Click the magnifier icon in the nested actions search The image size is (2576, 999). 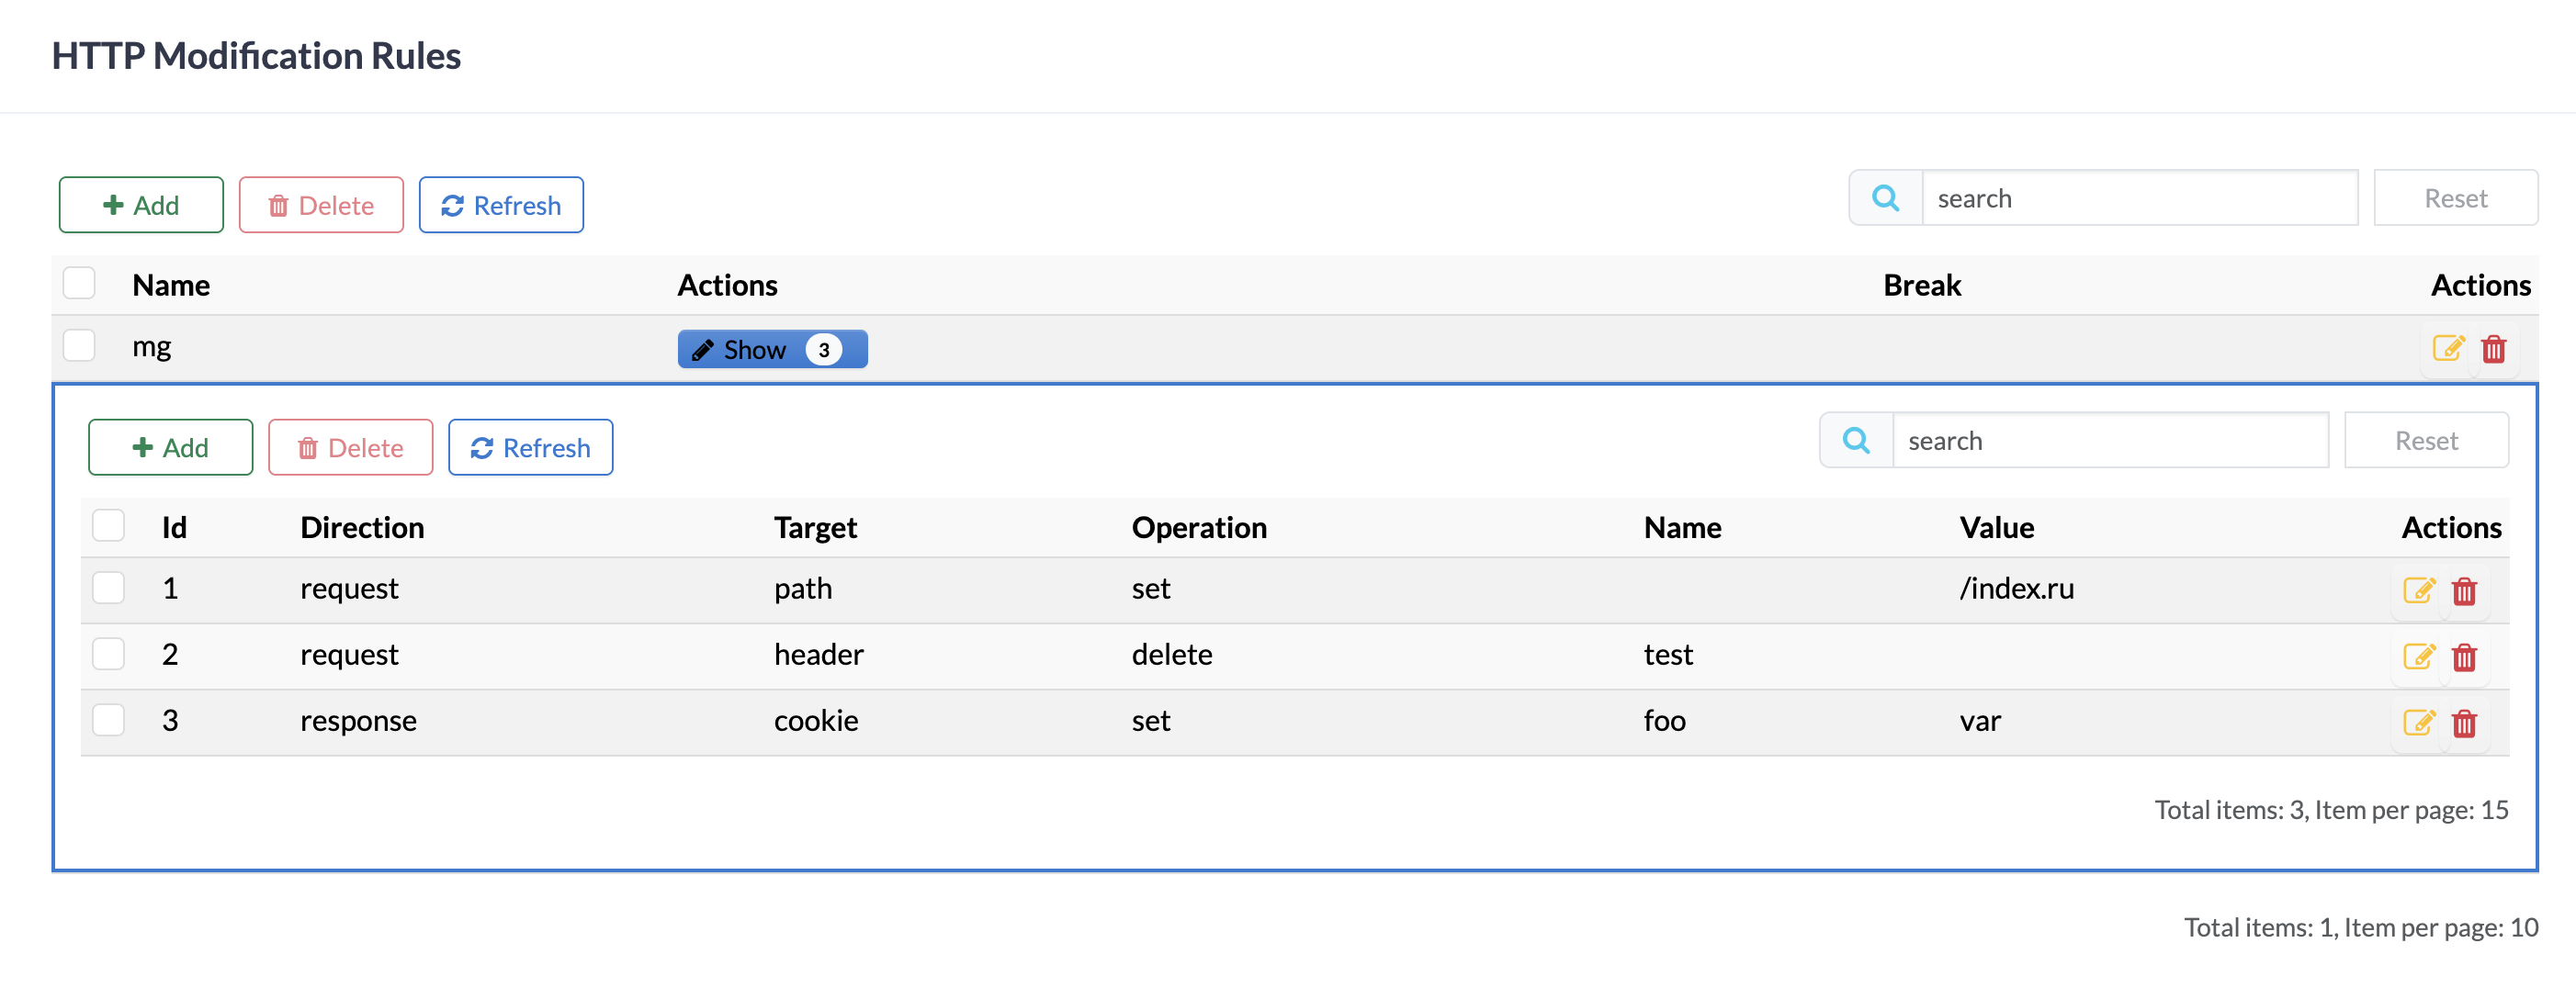1855,440
